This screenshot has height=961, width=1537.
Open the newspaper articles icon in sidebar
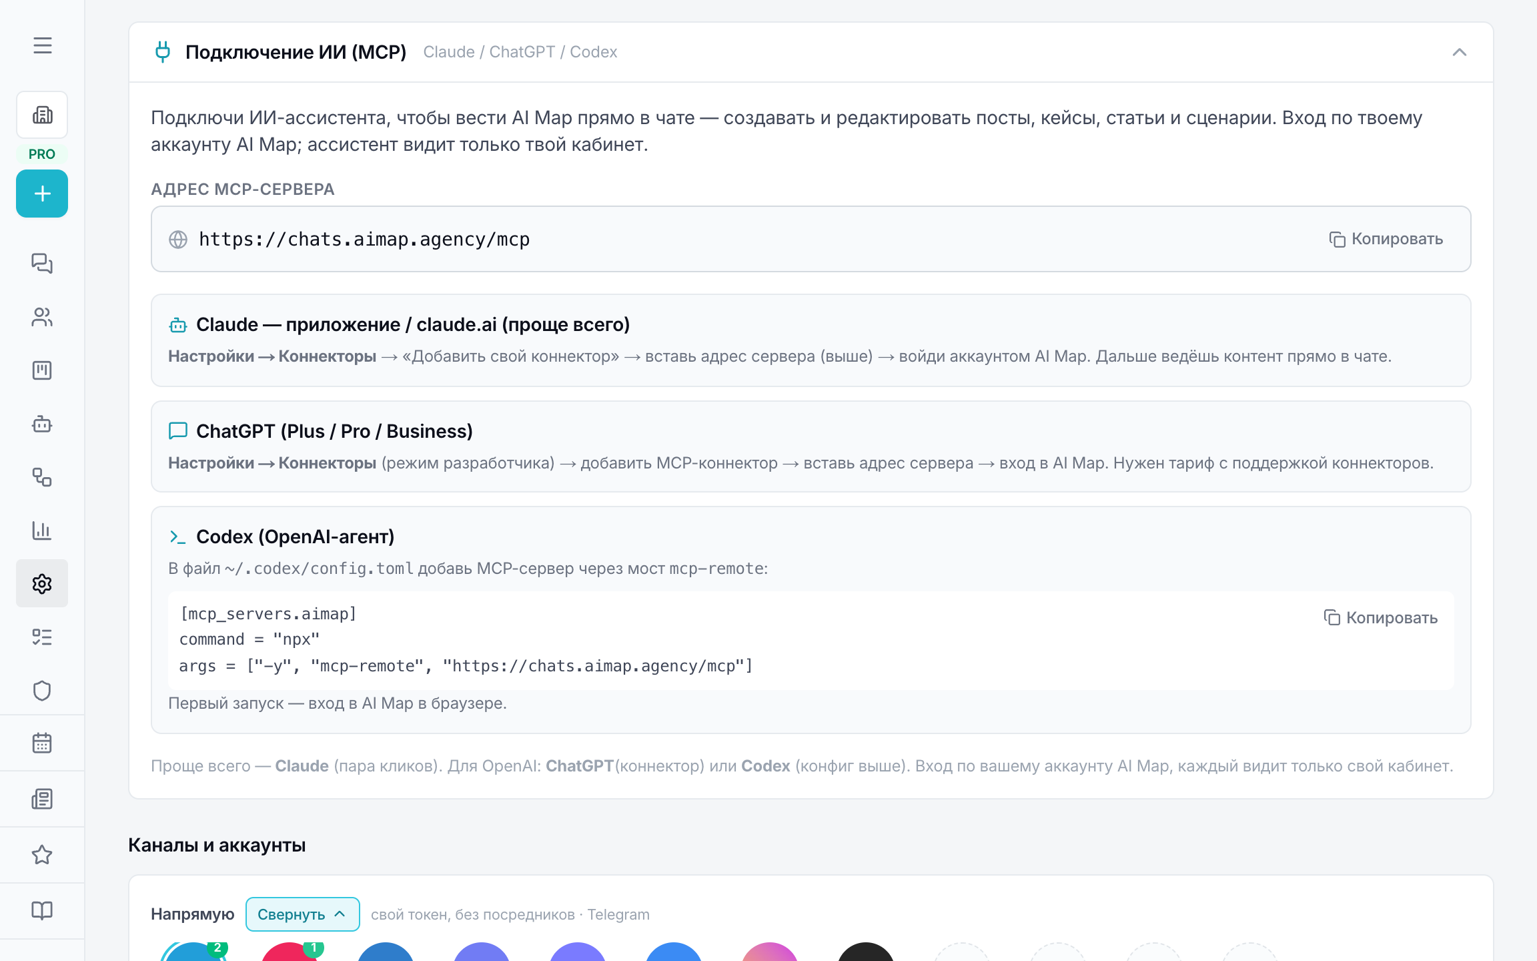tap(42, 799)
